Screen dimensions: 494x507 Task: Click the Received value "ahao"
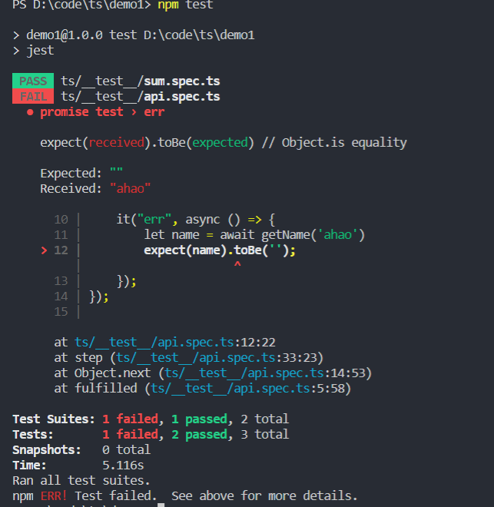coord(130,188)
